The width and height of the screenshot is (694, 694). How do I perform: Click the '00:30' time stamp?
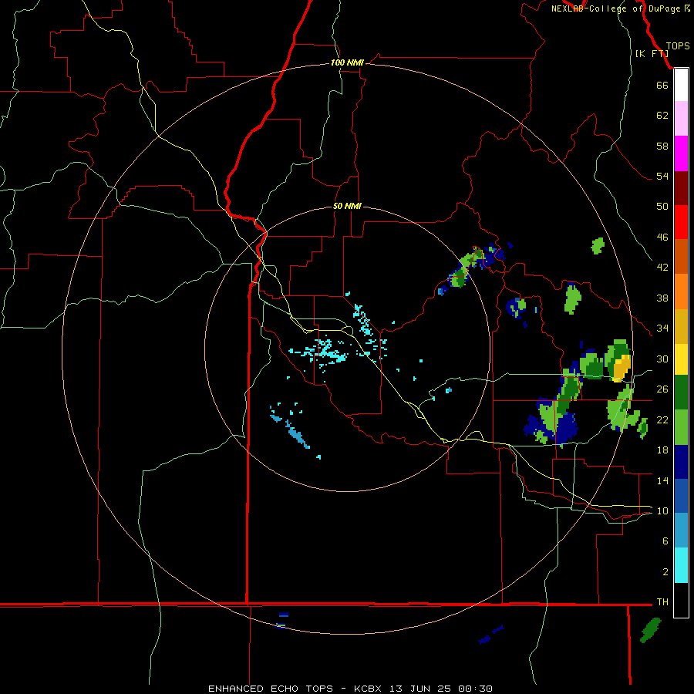pyautogui.click(x=475, y=689)
